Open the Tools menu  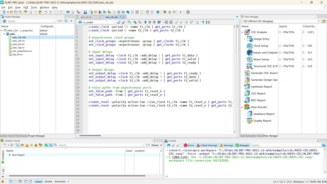[x=34, y=7]
